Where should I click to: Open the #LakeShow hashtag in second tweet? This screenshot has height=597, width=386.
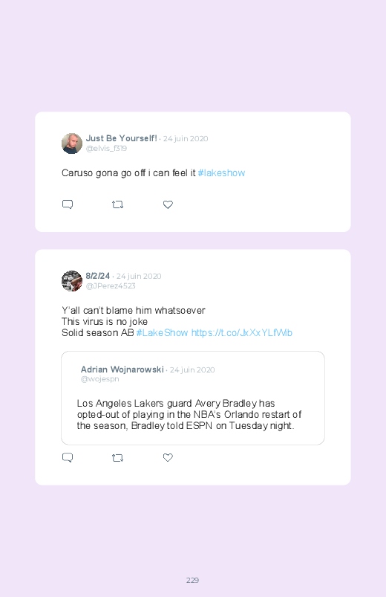click(x=162, y=333)
